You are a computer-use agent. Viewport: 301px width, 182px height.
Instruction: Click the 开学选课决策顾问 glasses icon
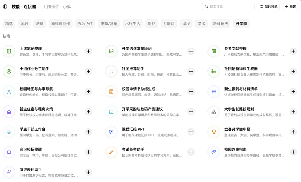click(x=111, y=51)
